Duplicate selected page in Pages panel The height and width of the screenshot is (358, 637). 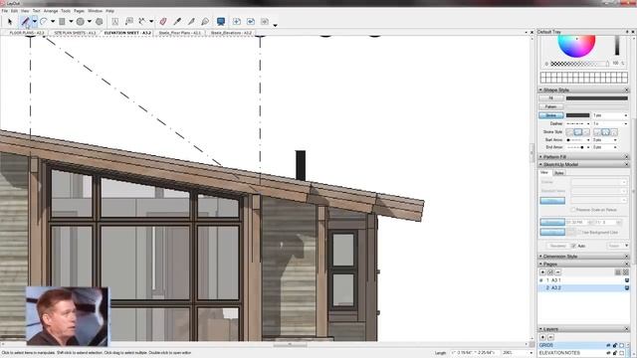pos(550,271)
